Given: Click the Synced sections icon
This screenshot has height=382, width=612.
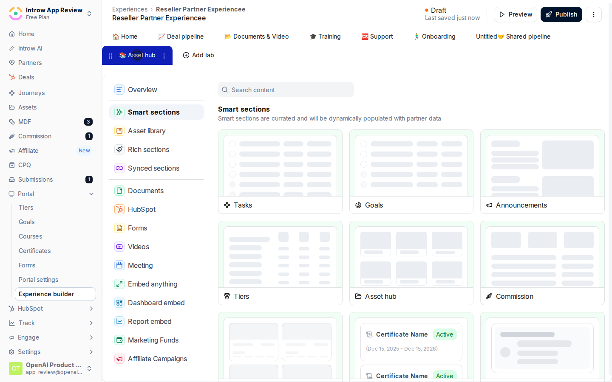Looking at the screenshot, I should click(119, 168).
